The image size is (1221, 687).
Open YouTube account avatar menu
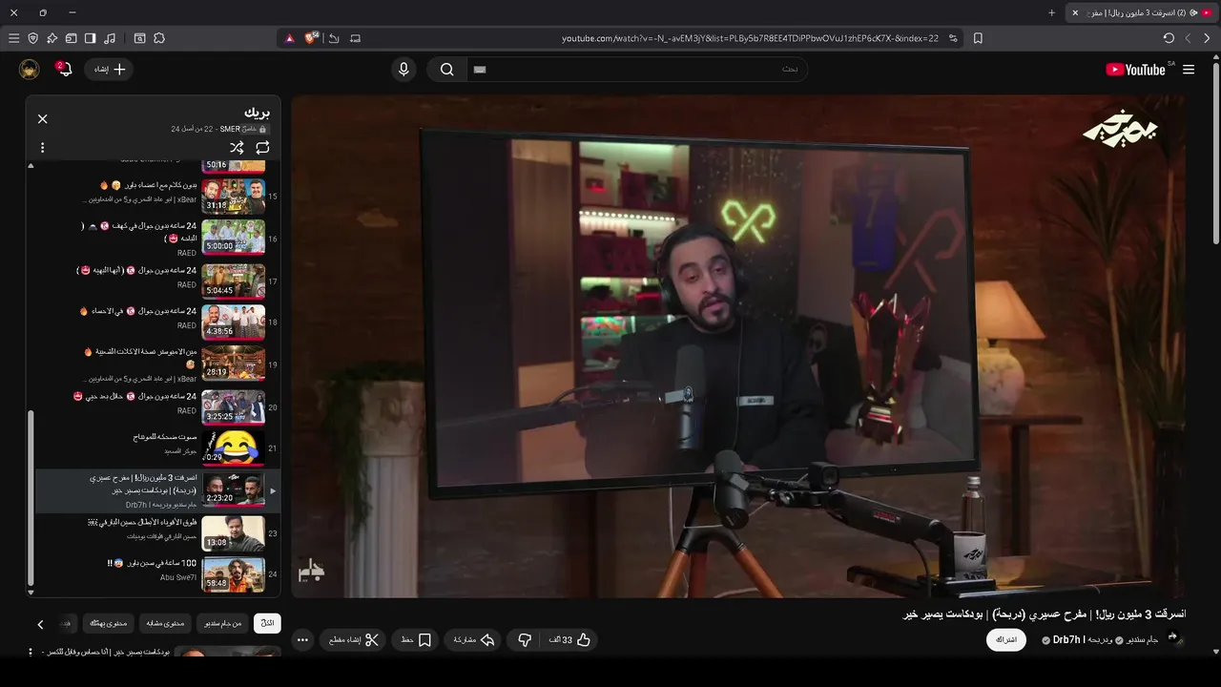coord(30,69)
